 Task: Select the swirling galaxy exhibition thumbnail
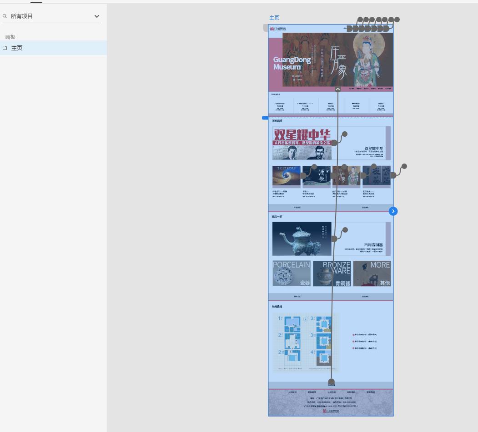pyautogui.click(x=286, y=176)
